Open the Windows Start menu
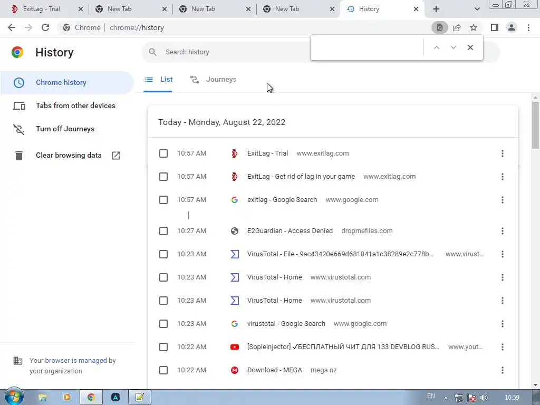The height and width of the screenshot is (405, 540). (14, 397)
